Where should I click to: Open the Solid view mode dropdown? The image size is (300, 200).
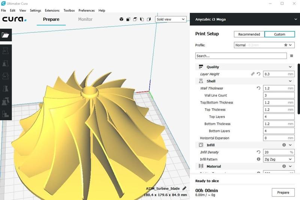coord(171,19)
